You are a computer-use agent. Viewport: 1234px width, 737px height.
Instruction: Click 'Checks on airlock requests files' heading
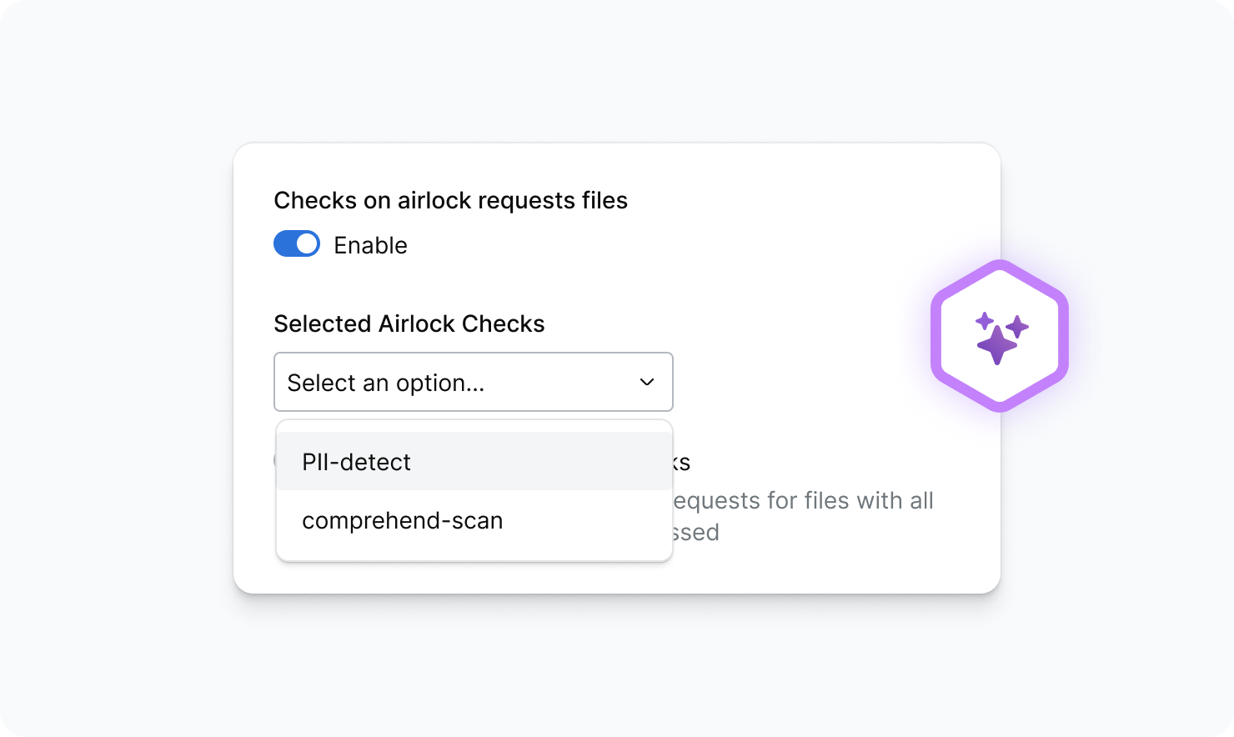point(450,200)
